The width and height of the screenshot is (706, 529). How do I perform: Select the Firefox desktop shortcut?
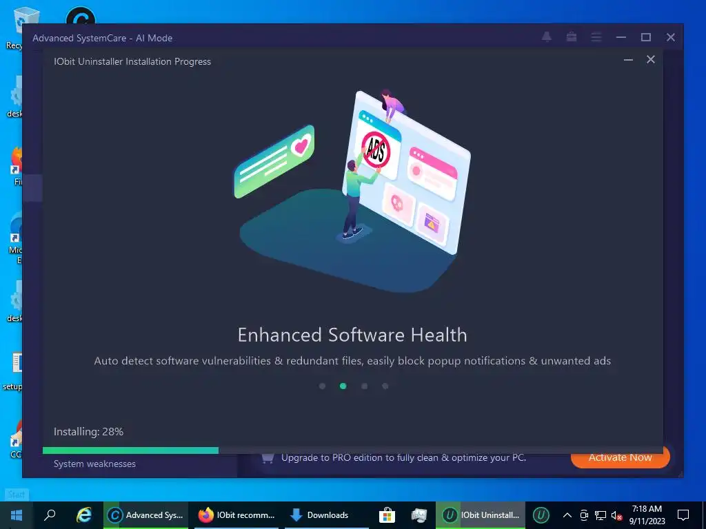pyautogui.click(x=15, y=165)
